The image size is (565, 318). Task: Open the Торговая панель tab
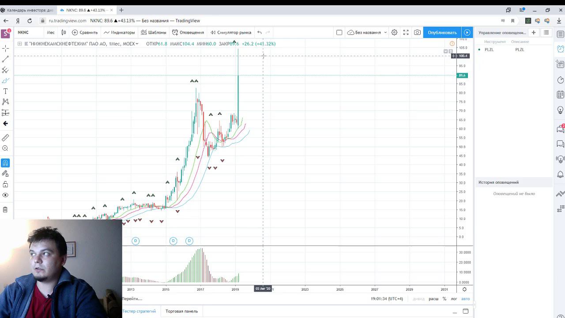[181, 311]
